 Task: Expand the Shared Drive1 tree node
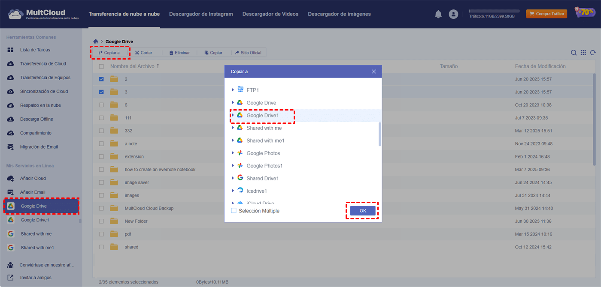point(233,178)
